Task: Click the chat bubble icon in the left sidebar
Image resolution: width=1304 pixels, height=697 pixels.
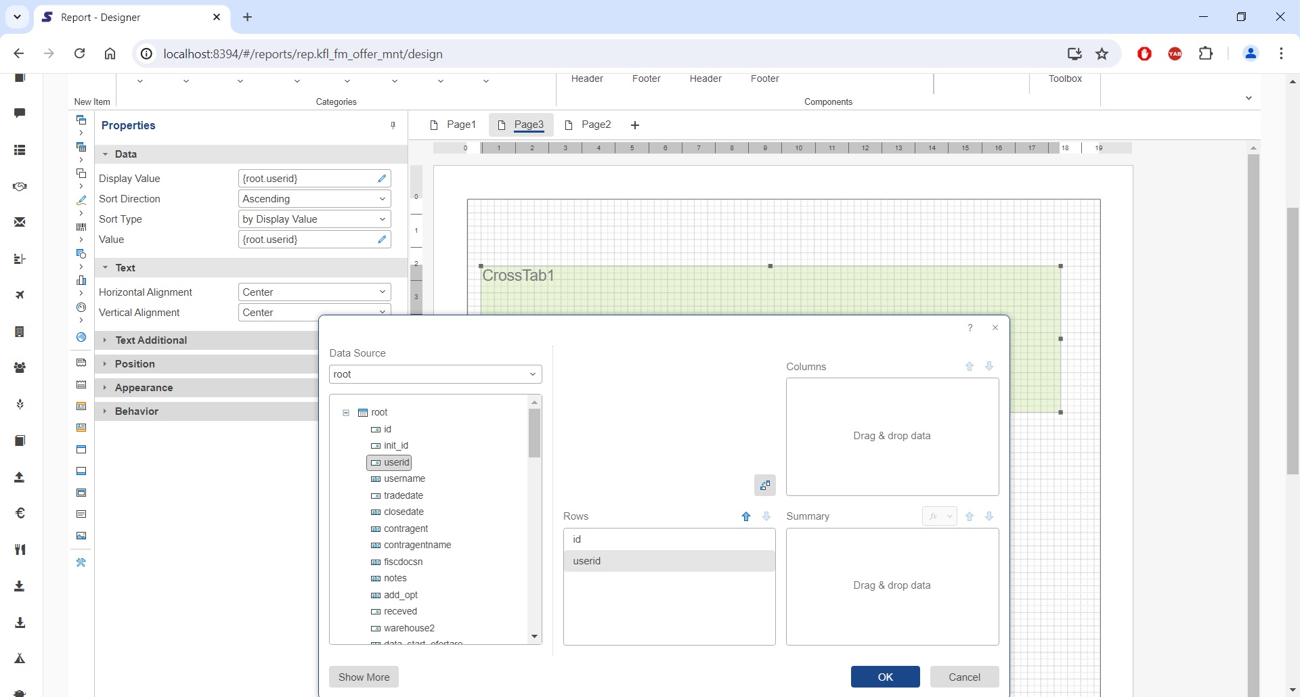Action: click(20, 113)
